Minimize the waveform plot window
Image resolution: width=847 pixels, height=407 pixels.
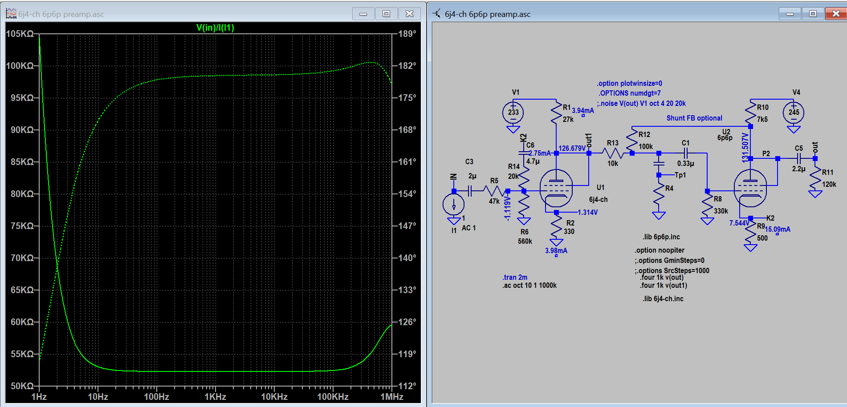click(x=363, y=14)
